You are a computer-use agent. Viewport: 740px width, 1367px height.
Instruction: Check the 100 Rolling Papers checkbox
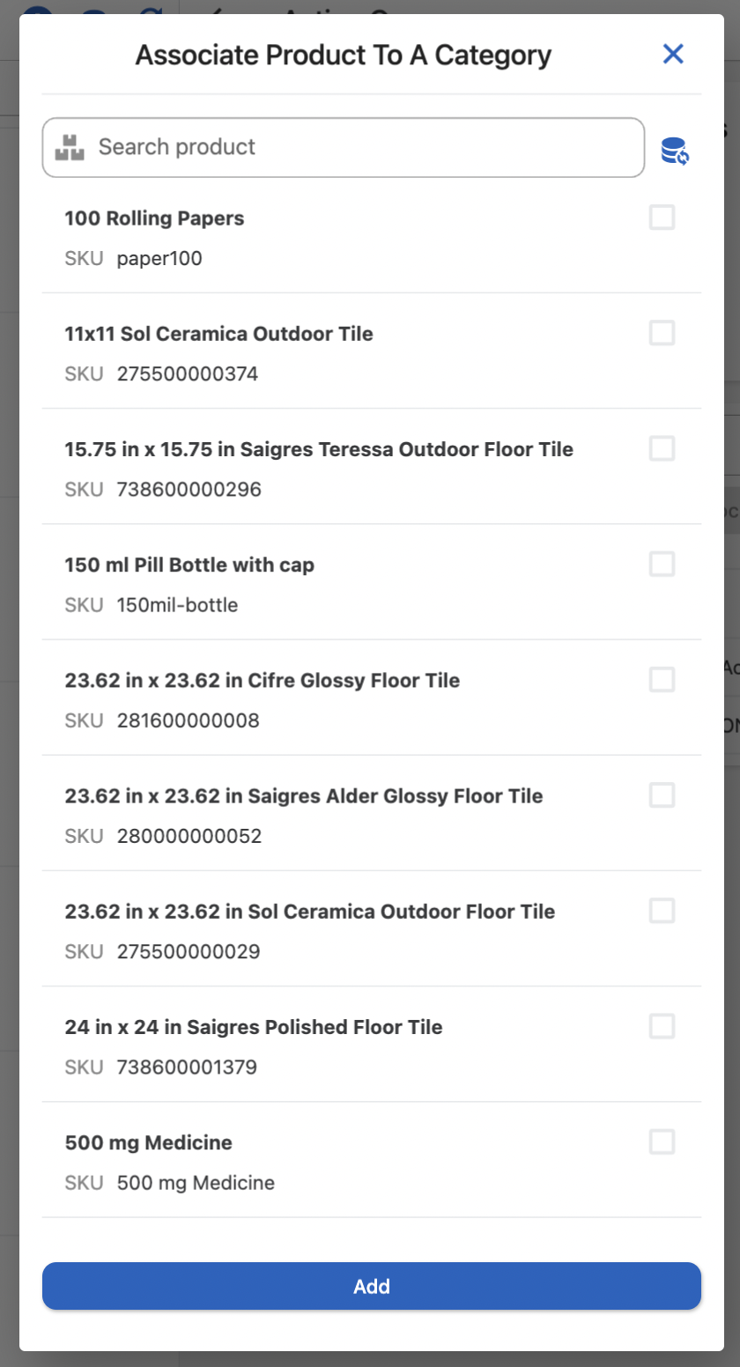click(662, 218)
